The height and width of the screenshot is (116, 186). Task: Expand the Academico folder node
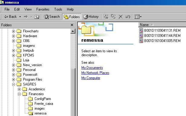point(19,89)
